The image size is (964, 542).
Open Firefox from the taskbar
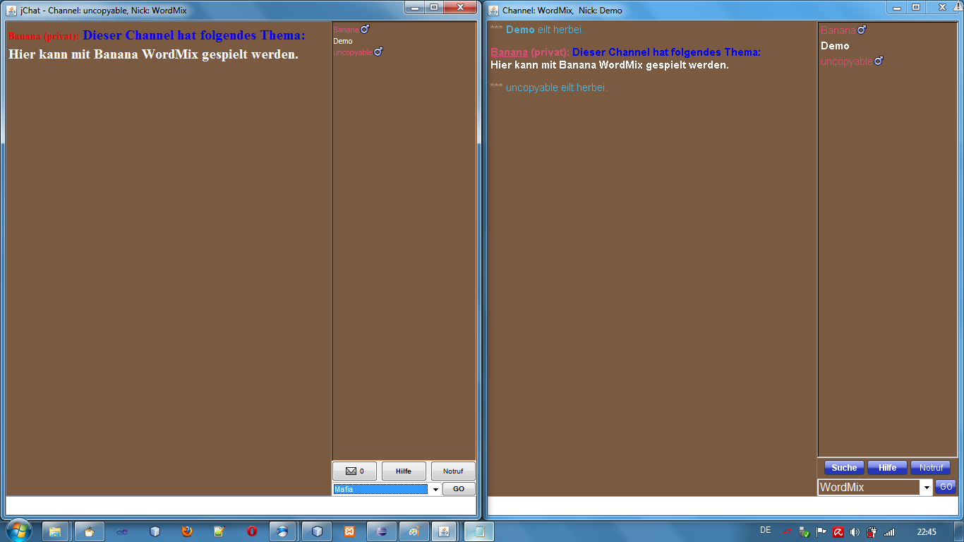coord(186,531)
